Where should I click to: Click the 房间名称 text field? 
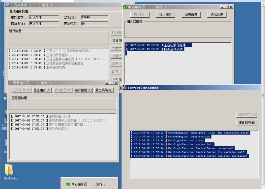[x=44, y=24]
